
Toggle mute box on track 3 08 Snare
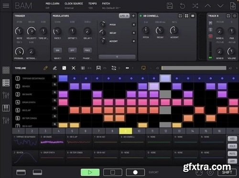[x=54, y=92]
